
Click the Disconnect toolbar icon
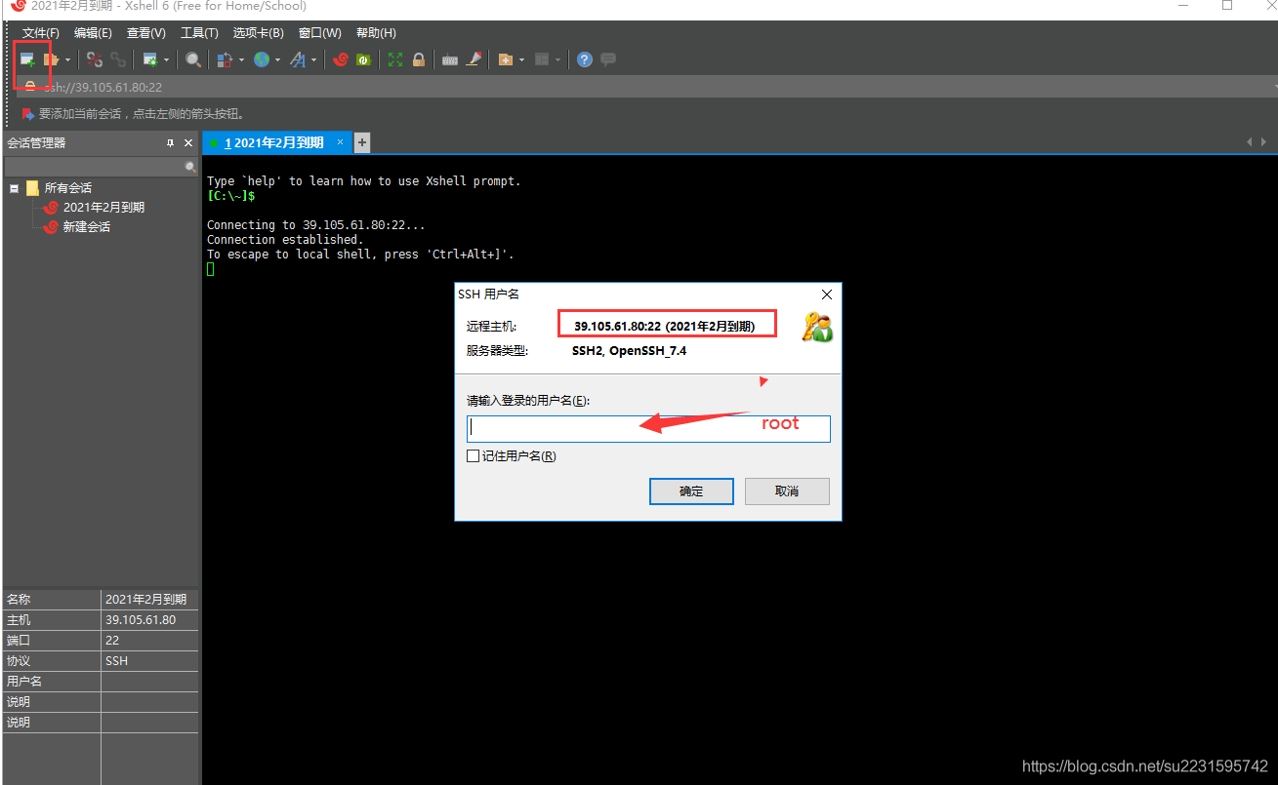(95, 59)
